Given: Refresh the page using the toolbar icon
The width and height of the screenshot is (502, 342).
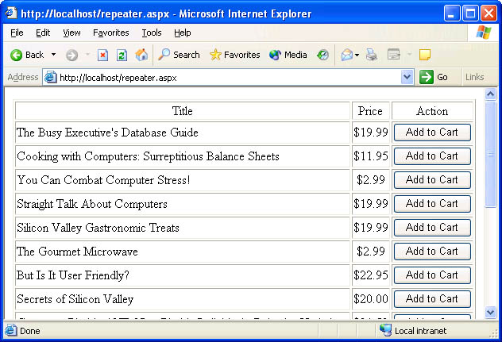Looking at the screenshot, I should (122, 55).
